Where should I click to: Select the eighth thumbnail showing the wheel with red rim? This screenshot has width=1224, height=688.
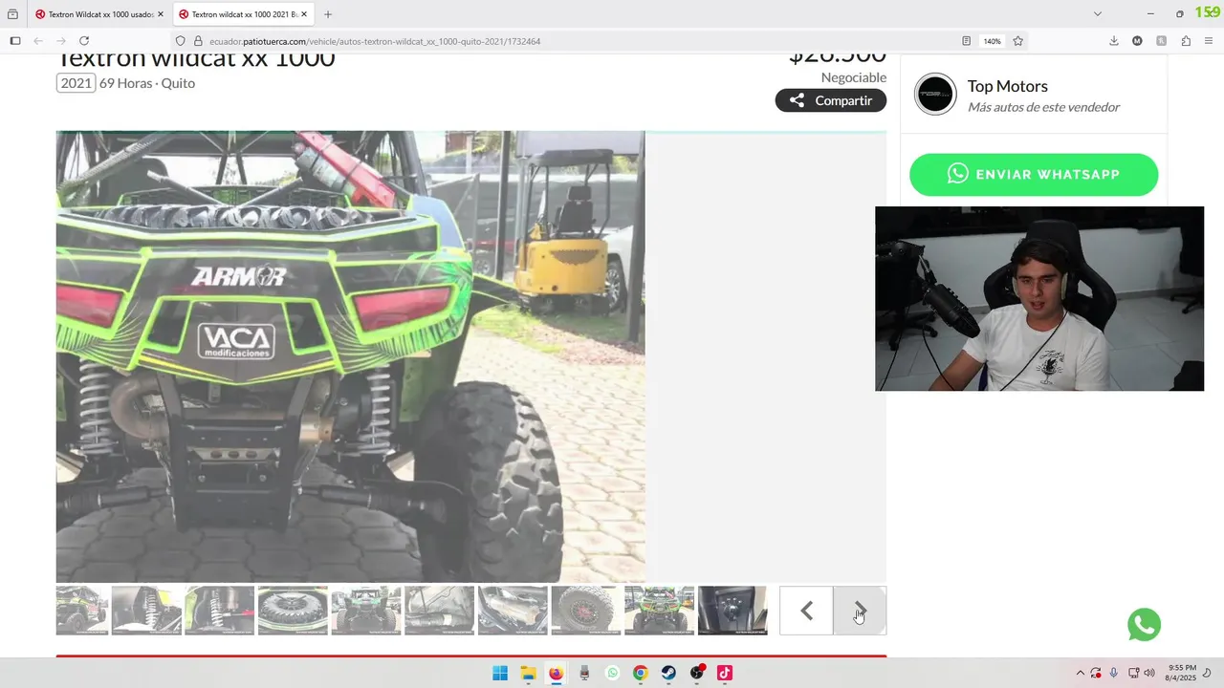pos(586,611)
